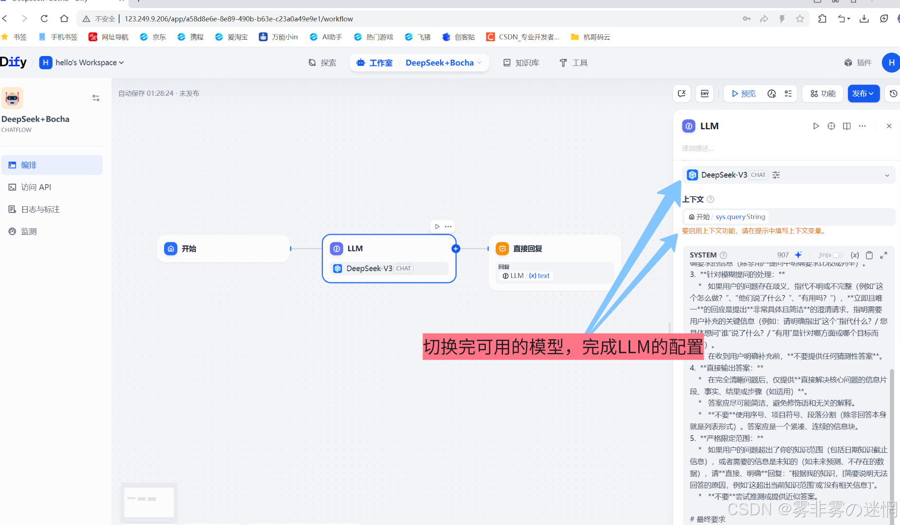The width and height of the screenshot is (900, 525).
Task: Expand the DeepSeek-V3 model selector chevron
Action: coord(887,175)
